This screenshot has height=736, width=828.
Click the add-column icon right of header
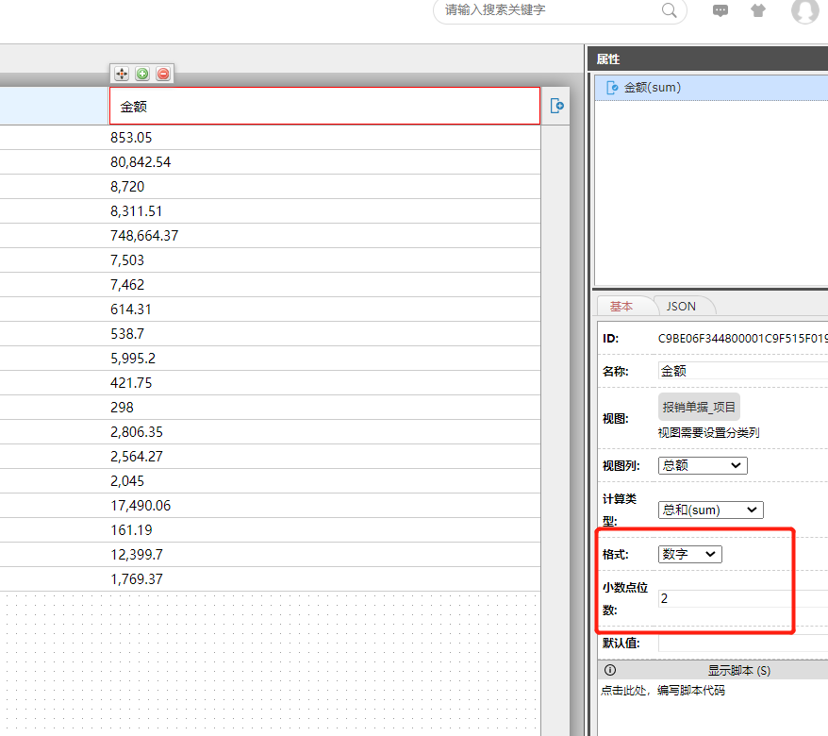pos(557,106)
